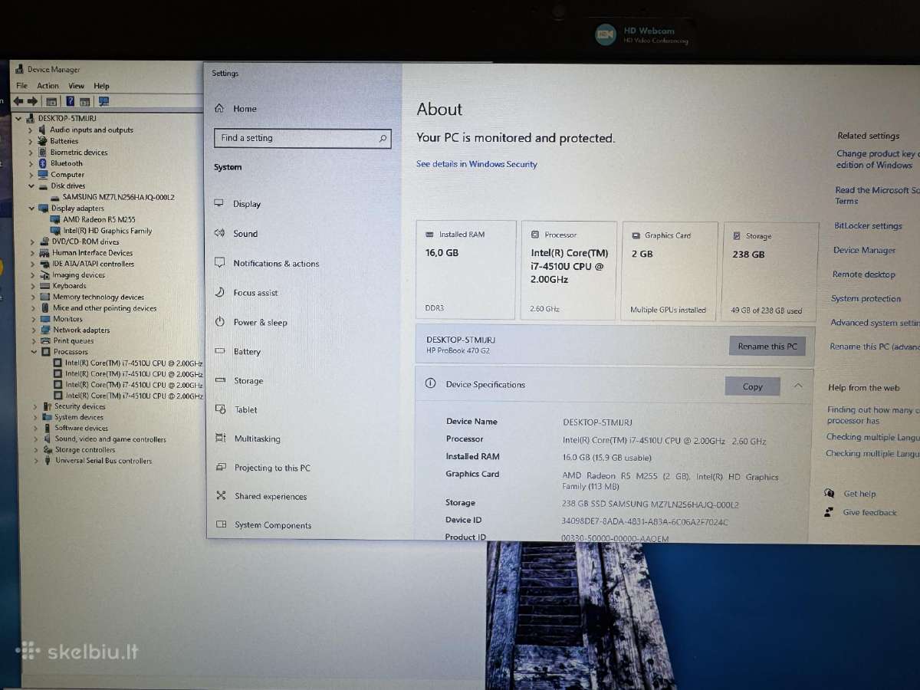The image size is (920, 690).
Task: Open the Remote desktop link
Action: tap(863, 274)
